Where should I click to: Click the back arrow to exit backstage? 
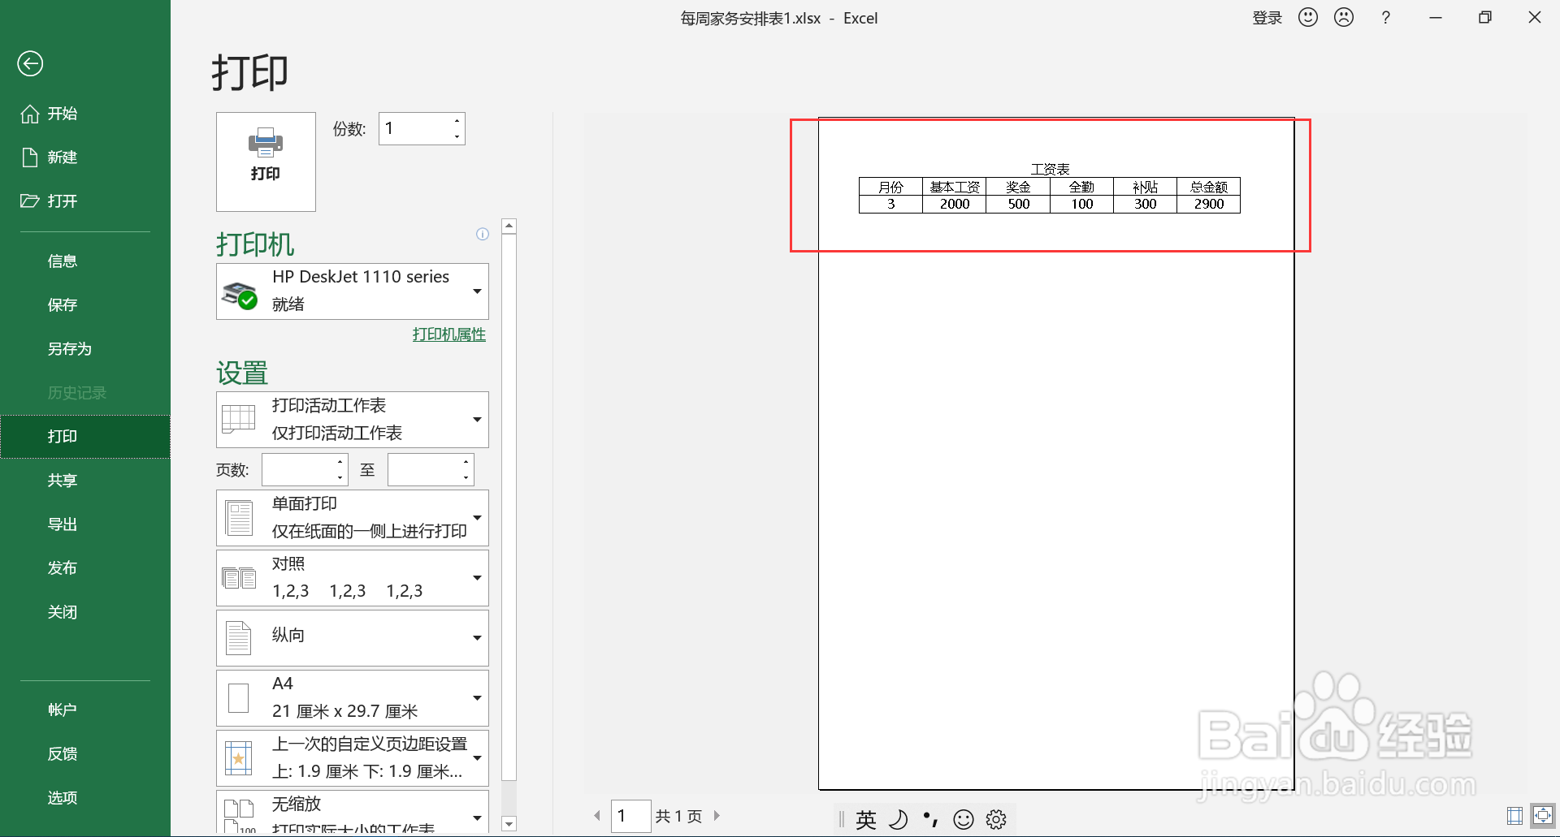tap(30, 63)
